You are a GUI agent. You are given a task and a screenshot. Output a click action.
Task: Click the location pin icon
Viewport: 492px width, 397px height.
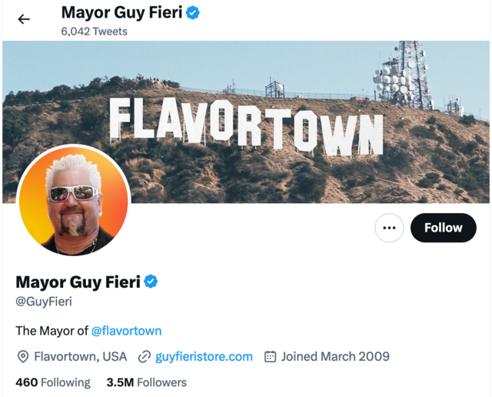(x=23, y=357)
